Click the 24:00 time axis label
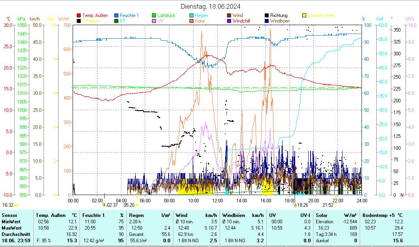This screenshot has width=419, height=247. 362,200
